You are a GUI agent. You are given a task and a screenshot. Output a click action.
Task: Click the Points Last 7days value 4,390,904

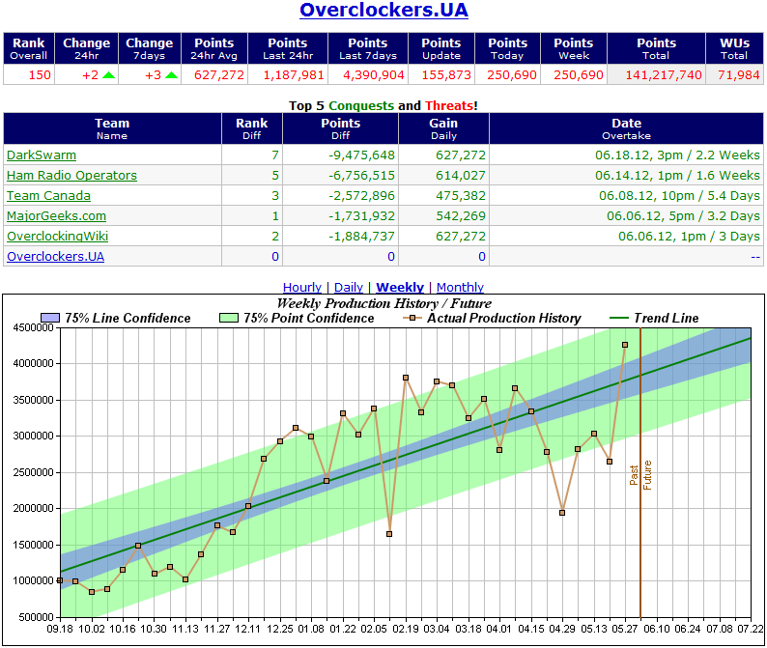tap(374, 74)
